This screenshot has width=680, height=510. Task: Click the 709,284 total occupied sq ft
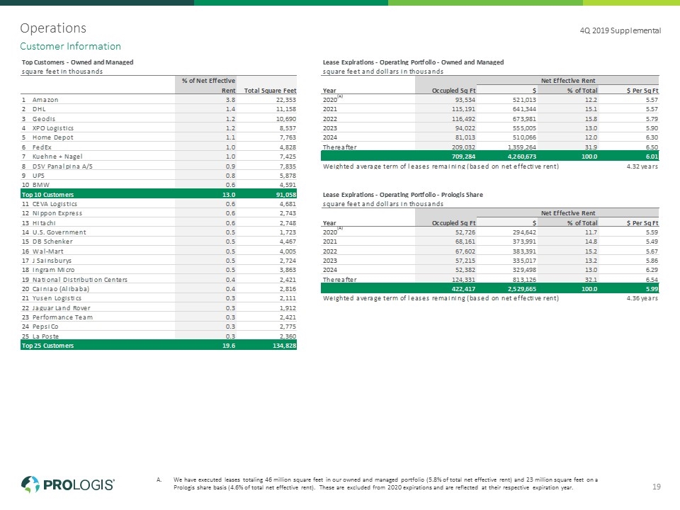(463, 157)
